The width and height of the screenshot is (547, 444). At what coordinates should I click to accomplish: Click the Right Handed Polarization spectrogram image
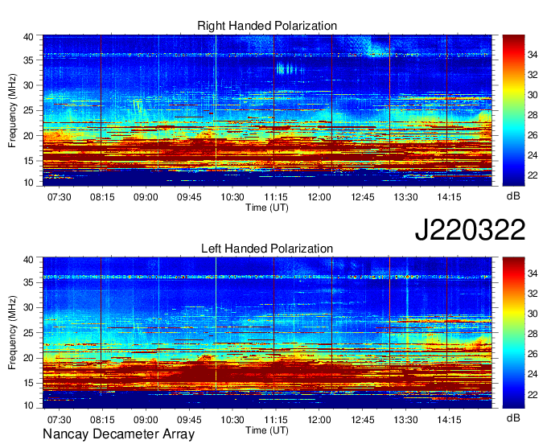pyautogui.click(x=267, y=110)
